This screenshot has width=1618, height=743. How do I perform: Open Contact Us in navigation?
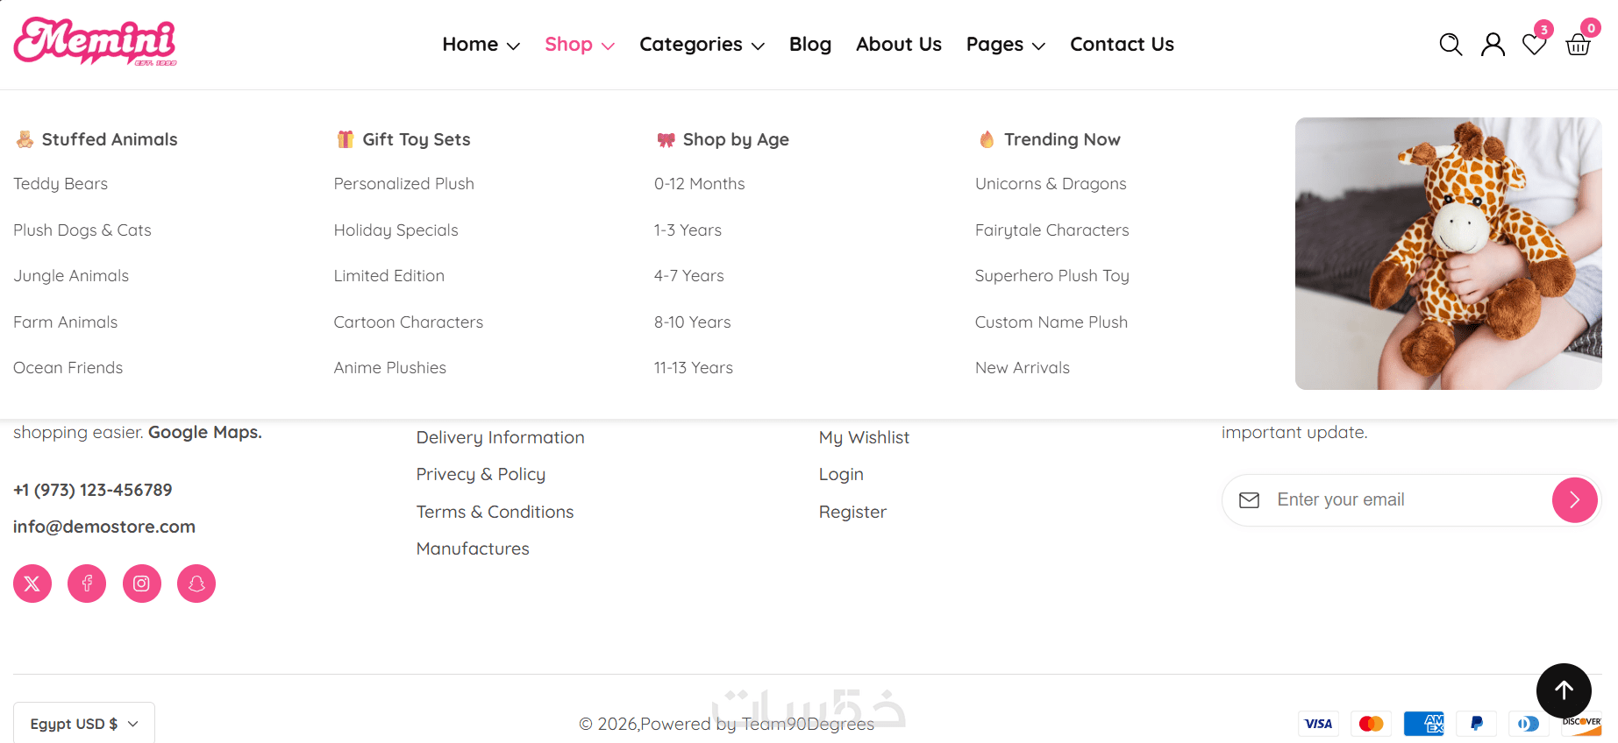(x=1122, y=45)
